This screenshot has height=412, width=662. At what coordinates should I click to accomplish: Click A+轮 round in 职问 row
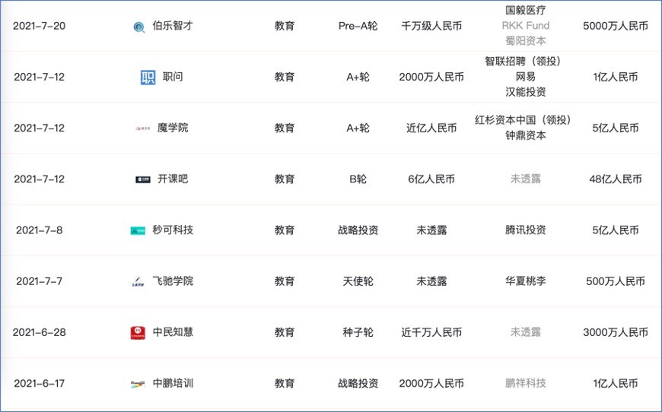pyautogui.click(x=358, y=77)
